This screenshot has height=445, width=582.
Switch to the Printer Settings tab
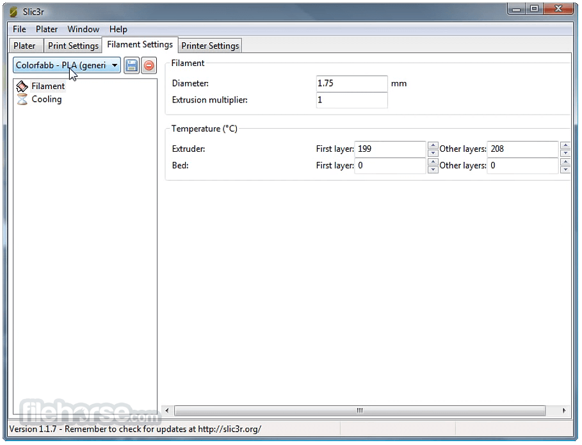(210, 45)
